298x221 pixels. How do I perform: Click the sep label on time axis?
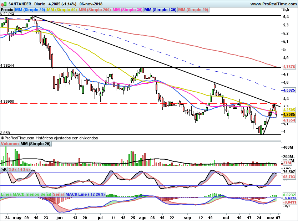(x=187, y=218)
